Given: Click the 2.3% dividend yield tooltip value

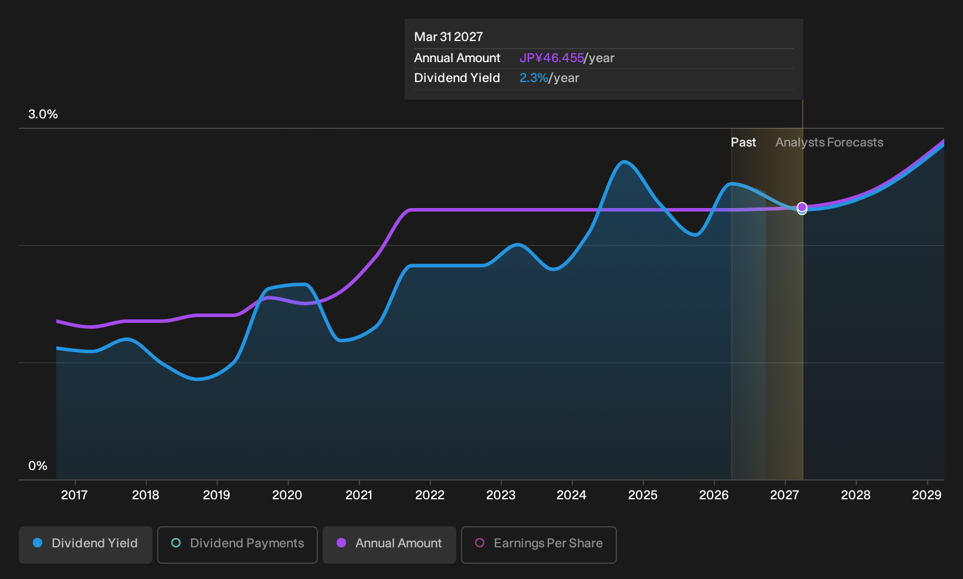Looking at the screenshot, I should [534, 78].
